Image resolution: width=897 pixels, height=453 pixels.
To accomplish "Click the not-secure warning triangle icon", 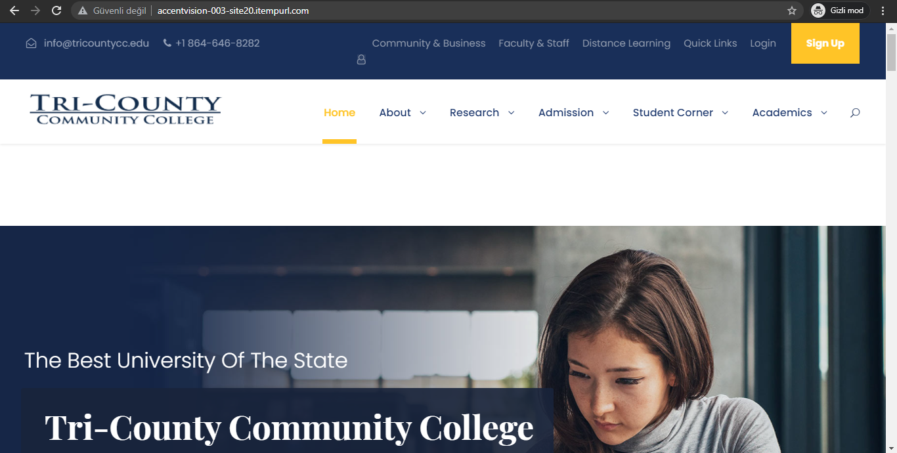I will [83, 11].
